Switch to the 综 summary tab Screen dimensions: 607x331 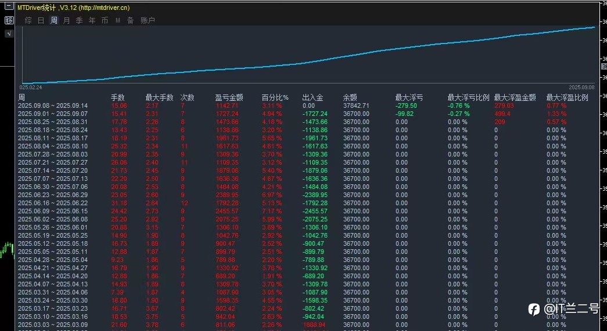click(28, 20)
